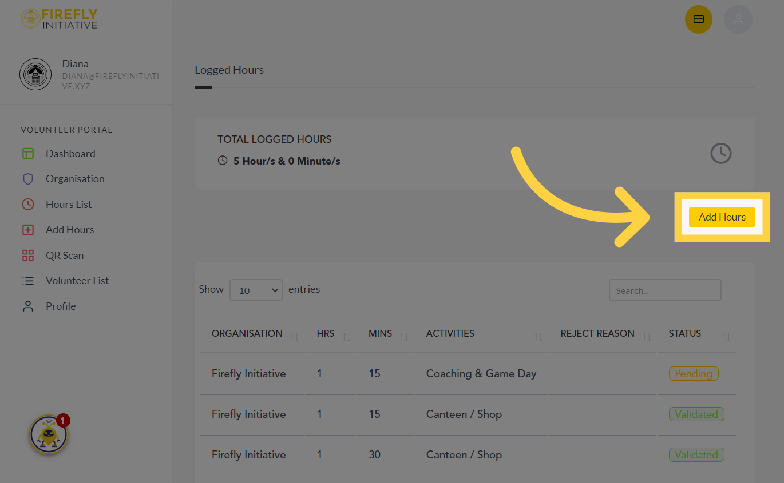This screenshot has width=784, height=483.
Task: Open Hours List via its clock icon
Action: tap(28, 204)
